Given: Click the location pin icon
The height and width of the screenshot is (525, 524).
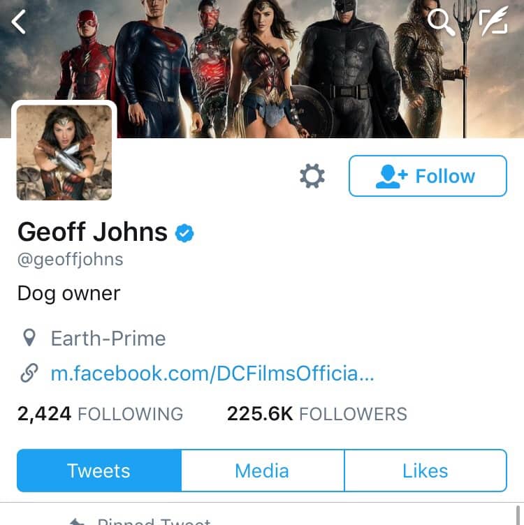Looking at the screenshot, I should coord(29,339).
